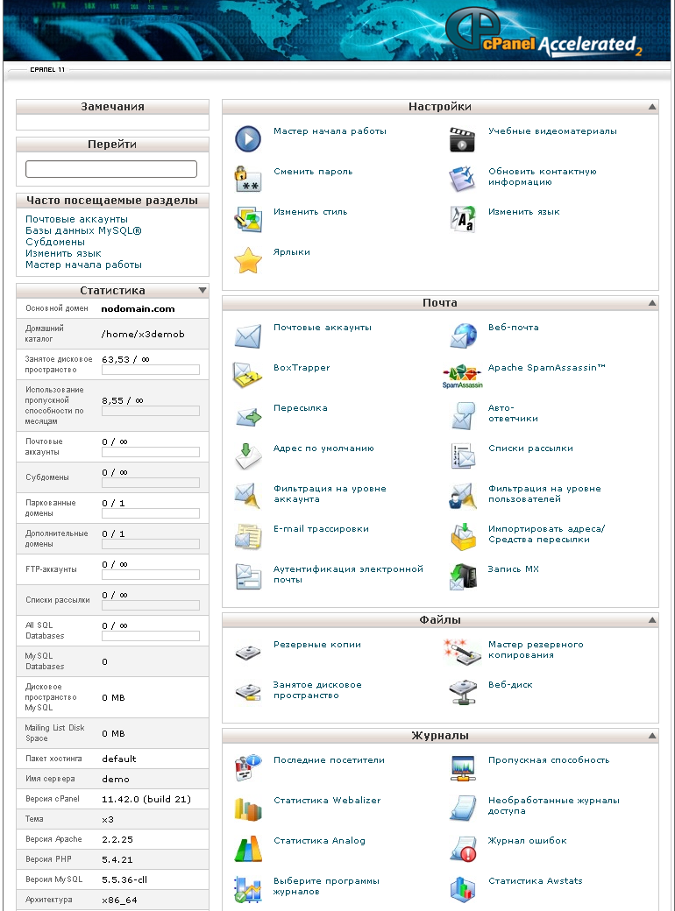Click the default address icon

248,456
